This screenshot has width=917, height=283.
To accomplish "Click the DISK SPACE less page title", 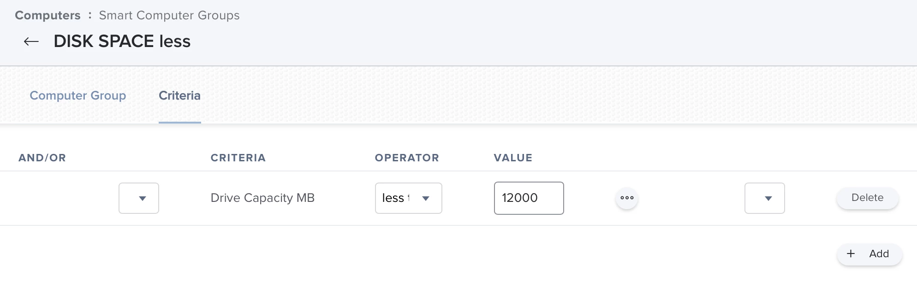I will (122, 41).
